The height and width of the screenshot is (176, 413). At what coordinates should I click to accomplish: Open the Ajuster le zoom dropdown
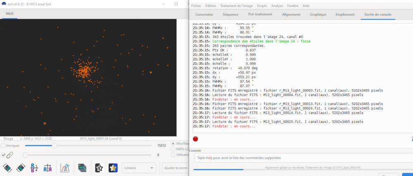tap(176, 168)
